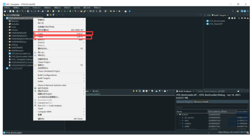Image resolution: width=252 pixels, height=137 pixels.
Task: Open the 运行(R) menu
Action: pos(77,7)
